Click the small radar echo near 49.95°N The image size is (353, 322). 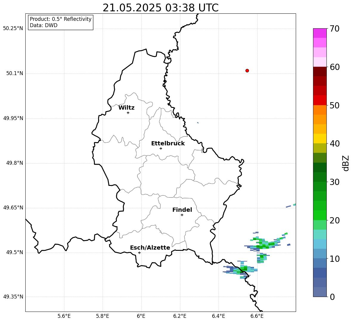point(198,122)
